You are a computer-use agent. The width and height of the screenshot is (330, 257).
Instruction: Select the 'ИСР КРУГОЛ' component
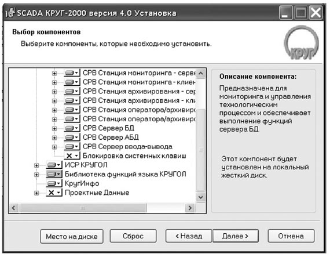point(86,165)
